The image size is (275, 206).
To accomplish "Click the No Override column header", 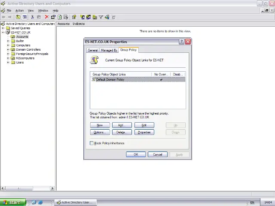I will tap(161, 74).
